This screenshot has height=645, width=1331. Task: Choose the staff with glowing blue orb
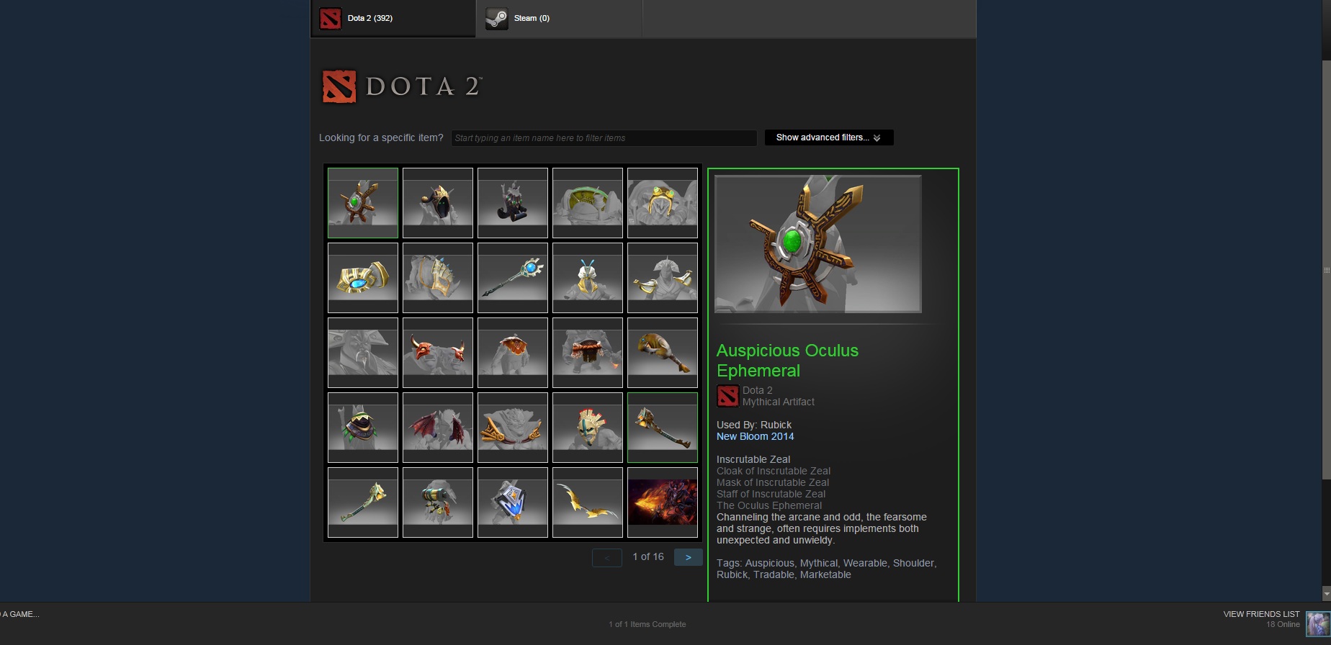pos(513,278)
